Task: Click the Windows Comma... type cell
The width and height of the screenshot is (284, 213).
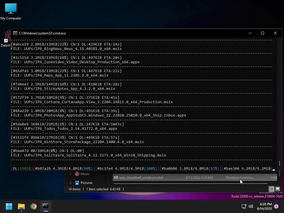Action: click(240, 177)
